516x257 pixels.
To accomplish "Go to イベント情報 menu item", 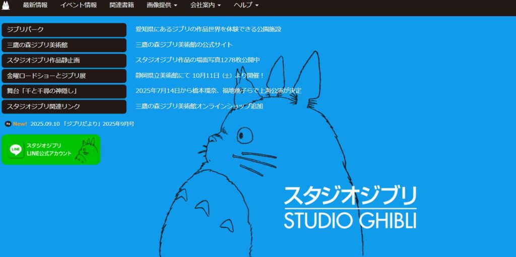I will click(x=79, y=5).
